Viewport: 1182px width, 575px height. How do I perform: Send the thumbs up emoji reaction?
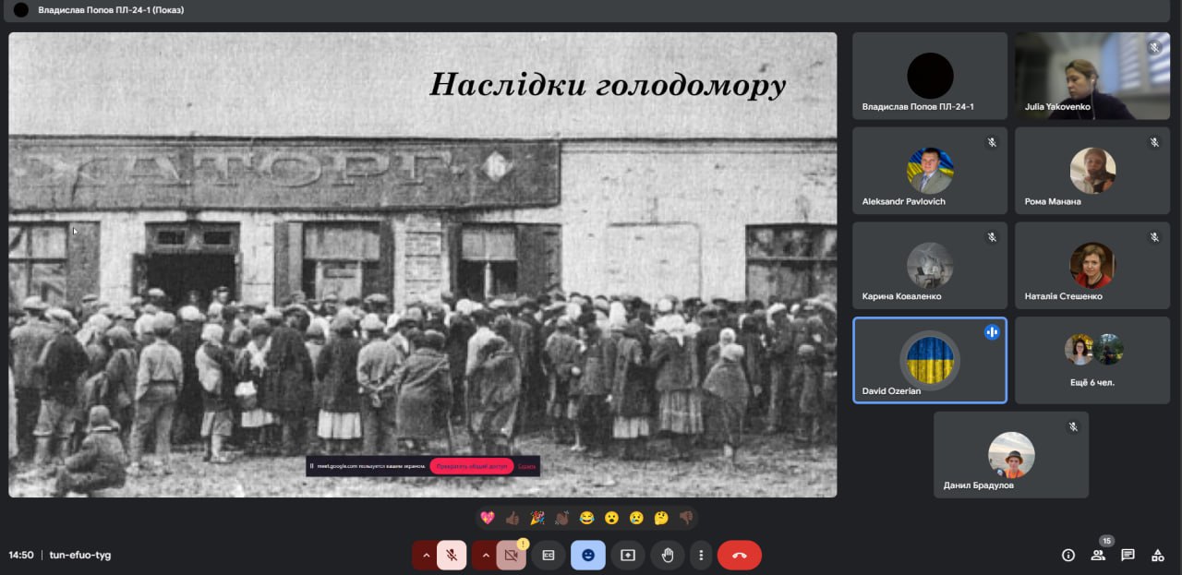coord(513,518)
